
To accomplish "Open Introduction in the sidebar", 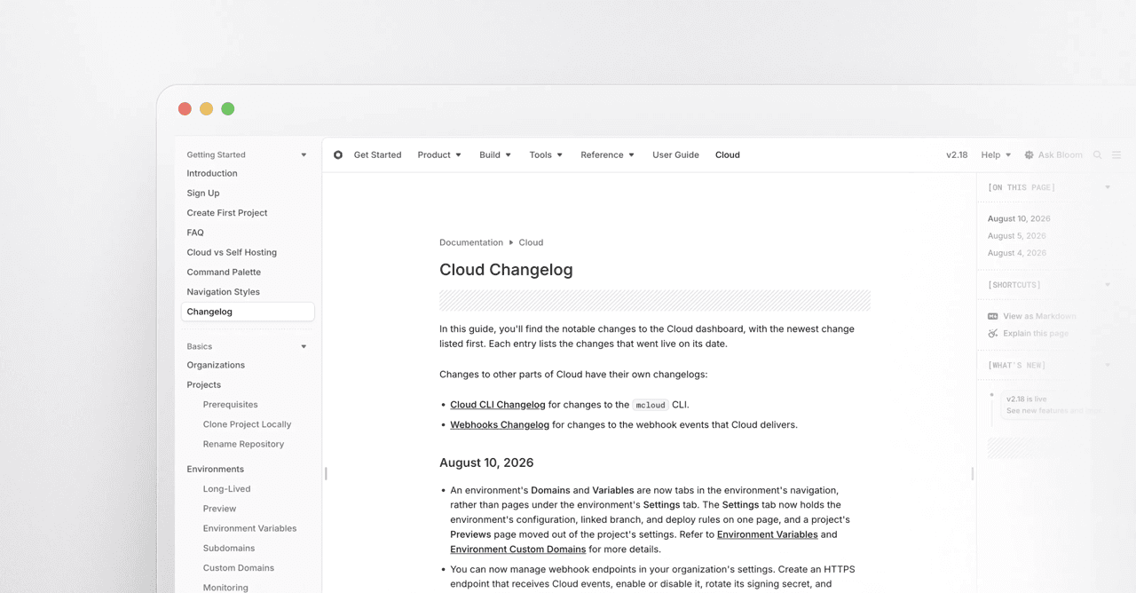I will [212, 173].
